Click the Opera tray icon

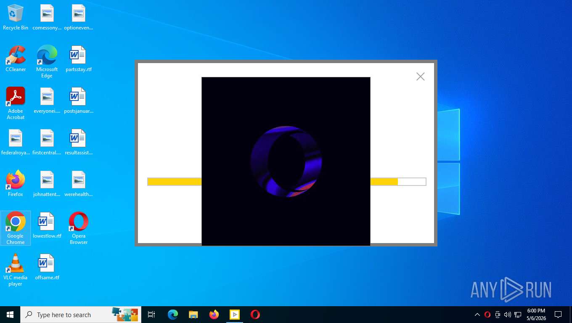pos(487,315)
